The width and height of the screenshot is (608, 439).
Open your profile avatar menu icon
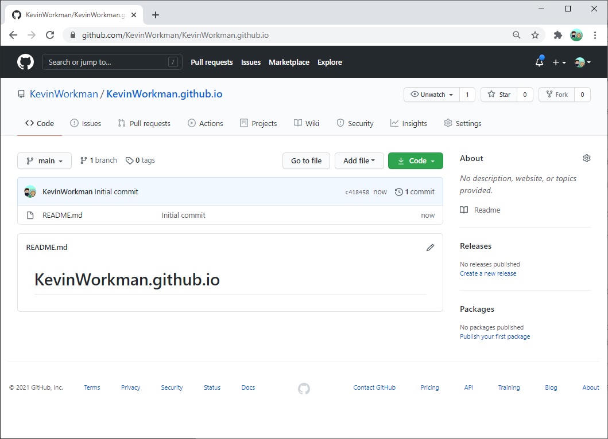coord(582,62)
